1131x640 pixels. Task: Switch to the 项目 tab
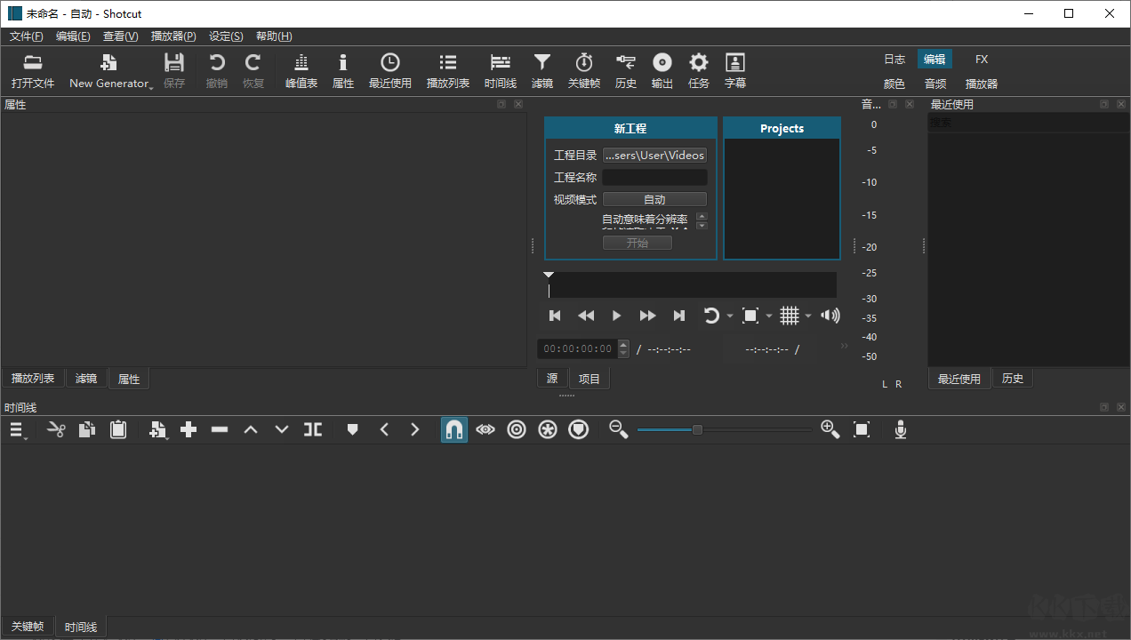point(589,378)
